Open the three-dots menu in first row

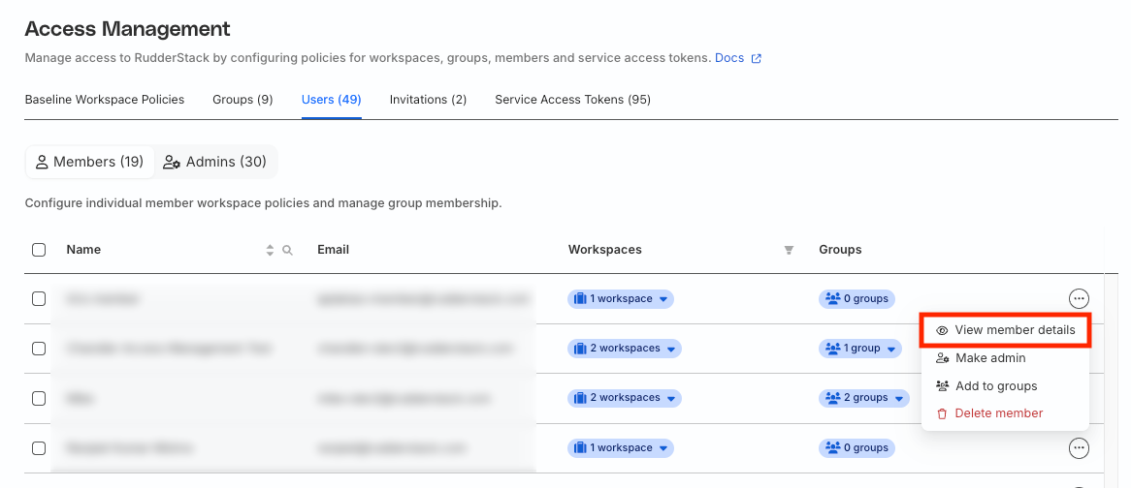coord(1079,298)
